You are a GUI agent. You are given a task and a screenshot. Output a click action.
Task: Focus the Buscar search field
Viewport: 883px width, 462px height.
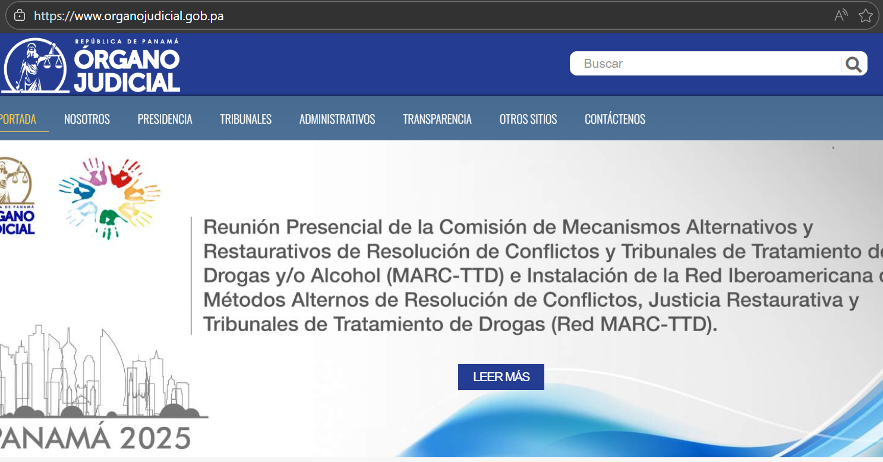(x=704, y=64)
